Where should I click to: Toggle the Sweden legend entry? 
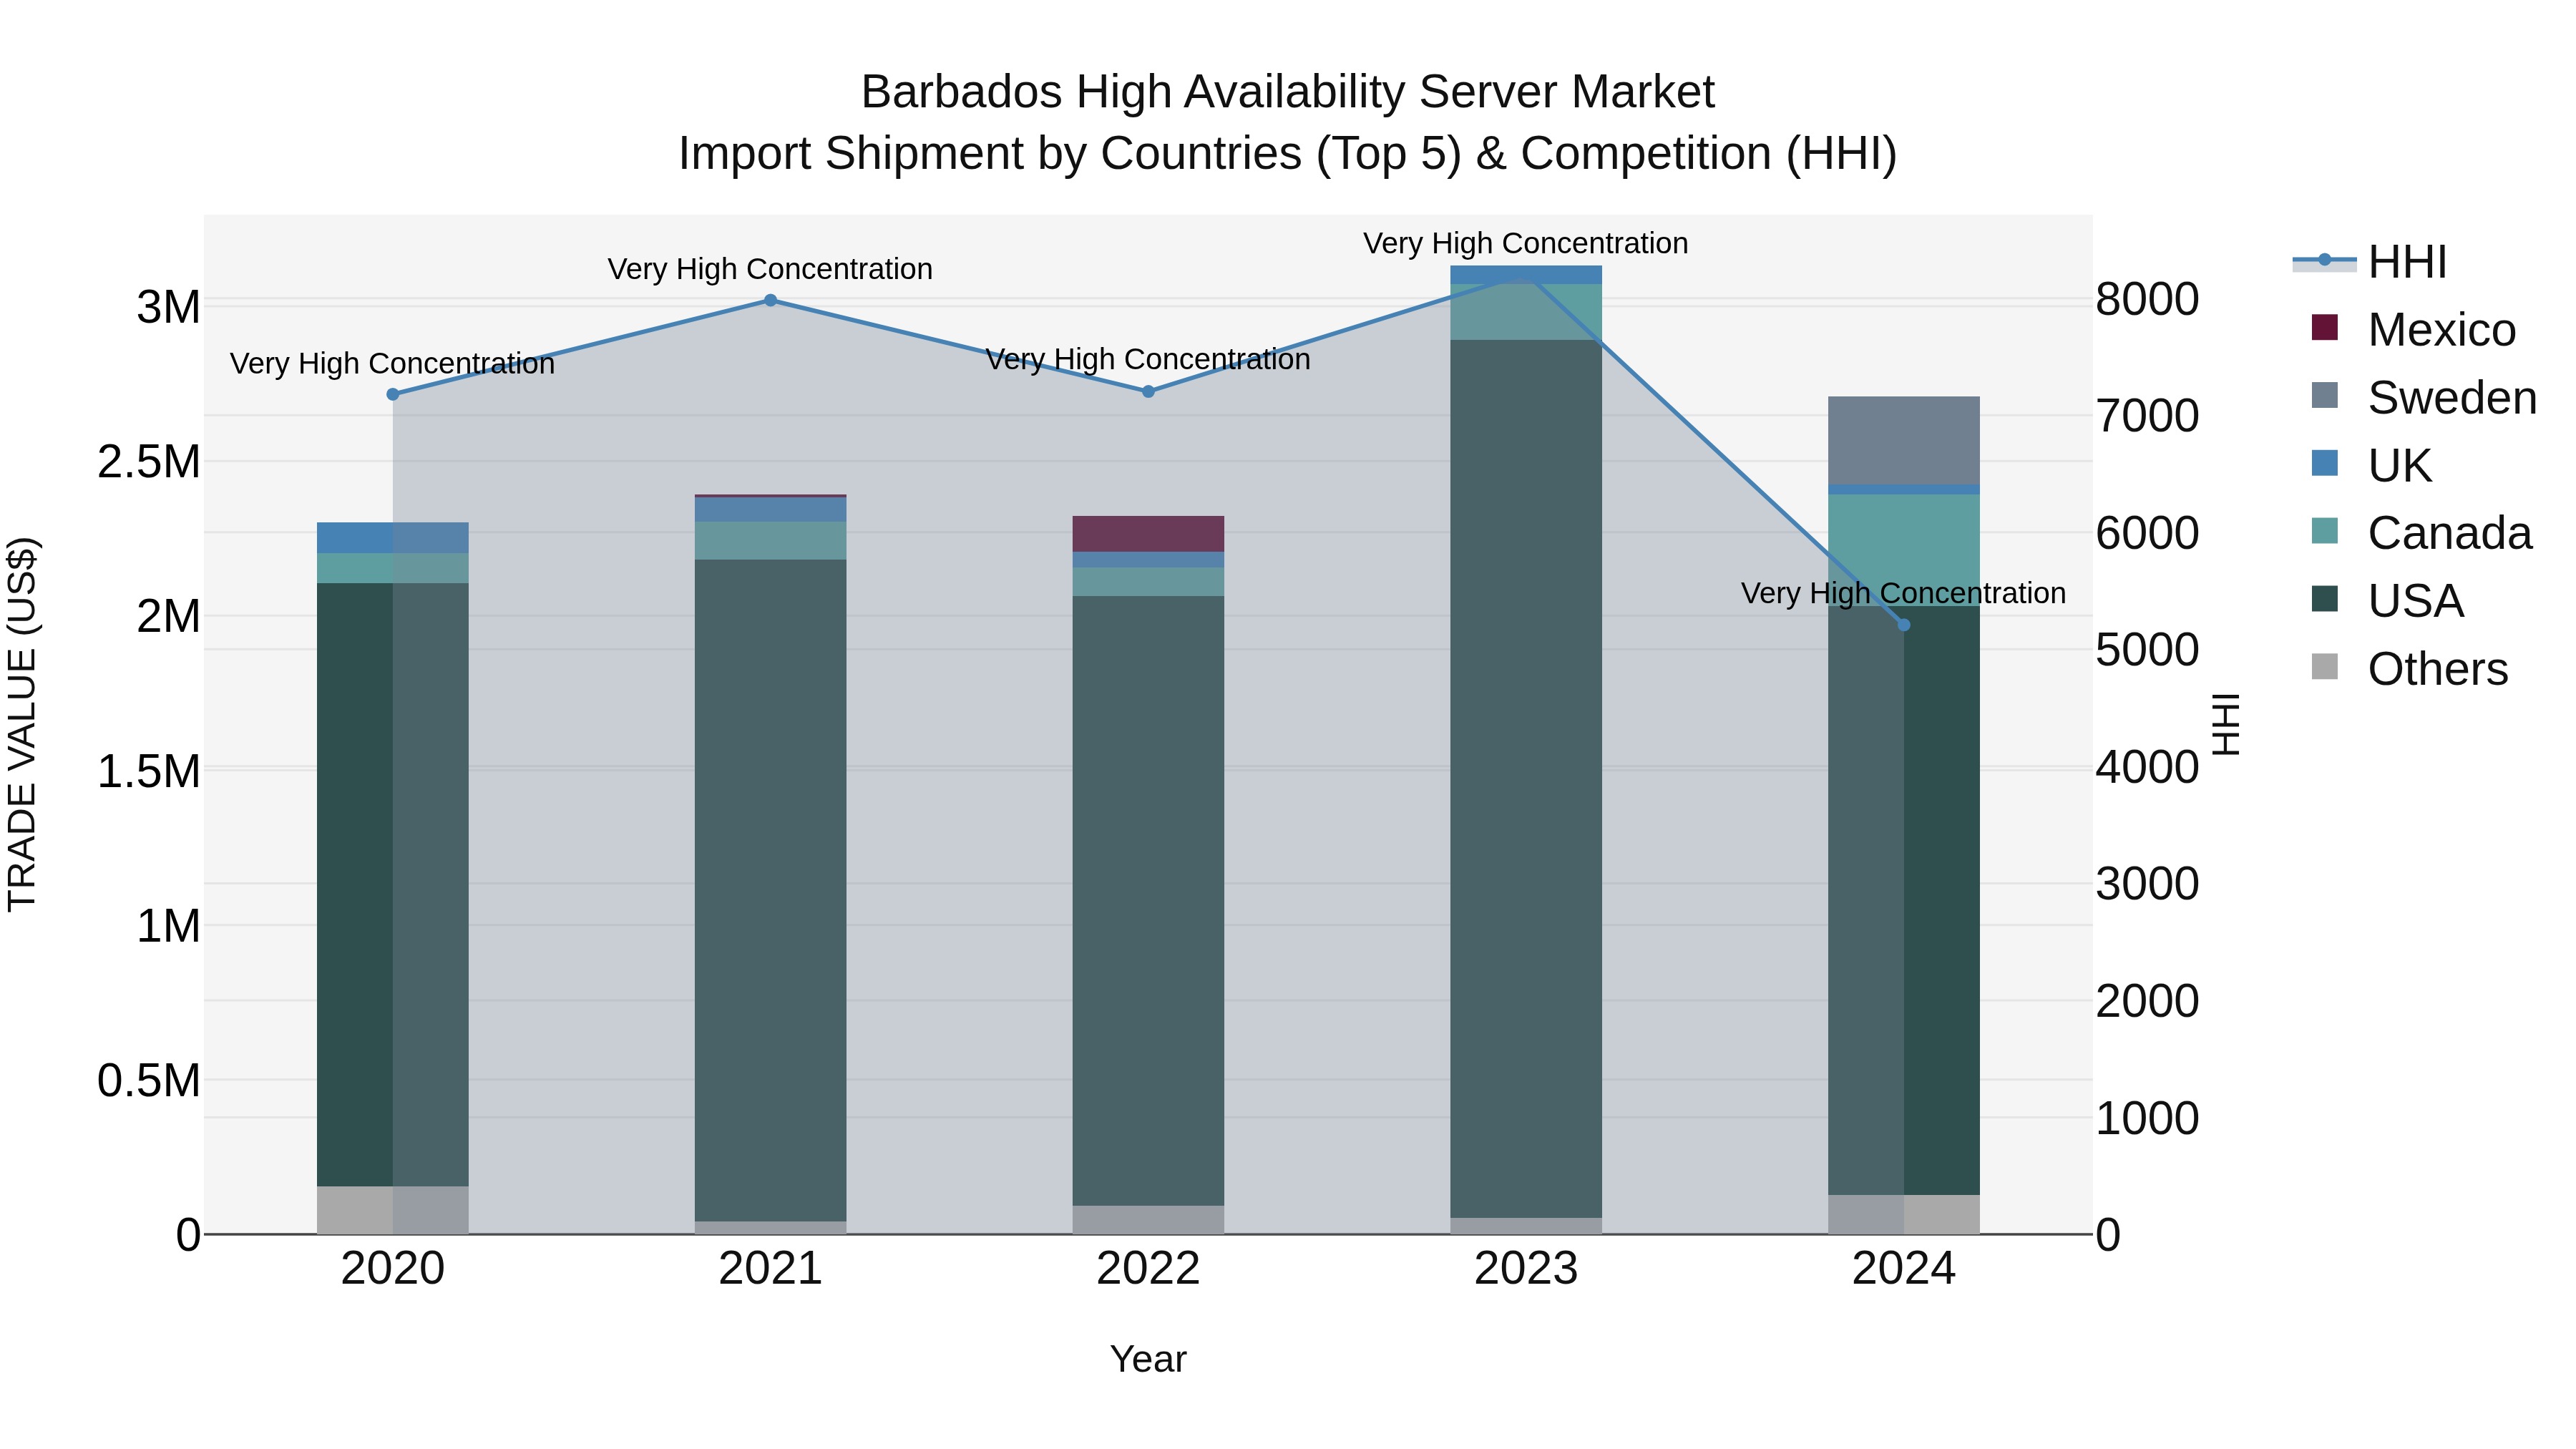tap(2425, 397)
